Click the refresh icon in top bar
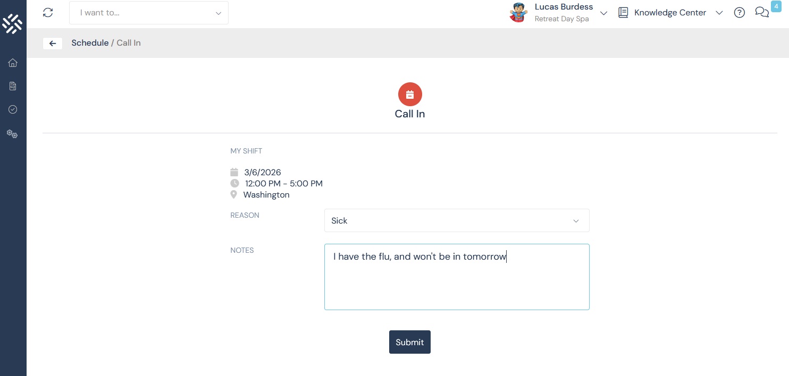The image size is (789, 376). (48, 13)
